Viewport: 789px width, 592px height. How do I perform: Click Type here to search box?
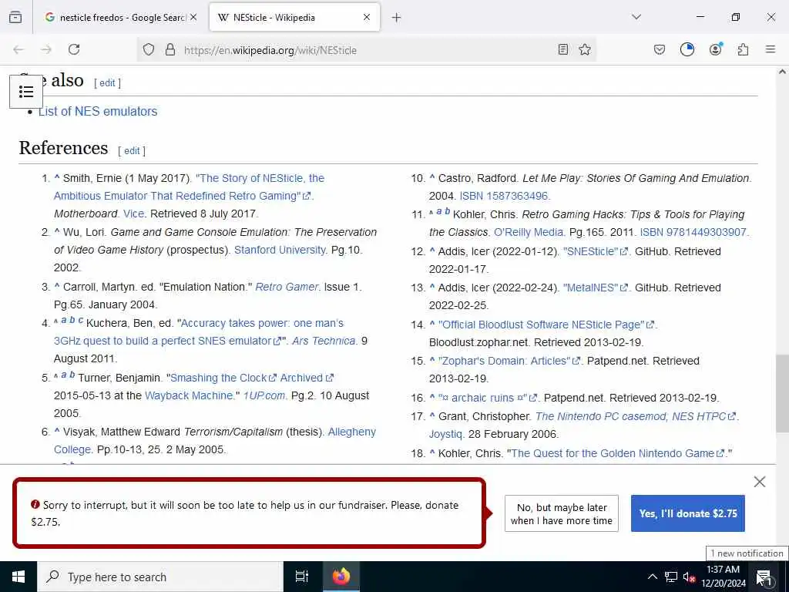[x=160, y=577]
